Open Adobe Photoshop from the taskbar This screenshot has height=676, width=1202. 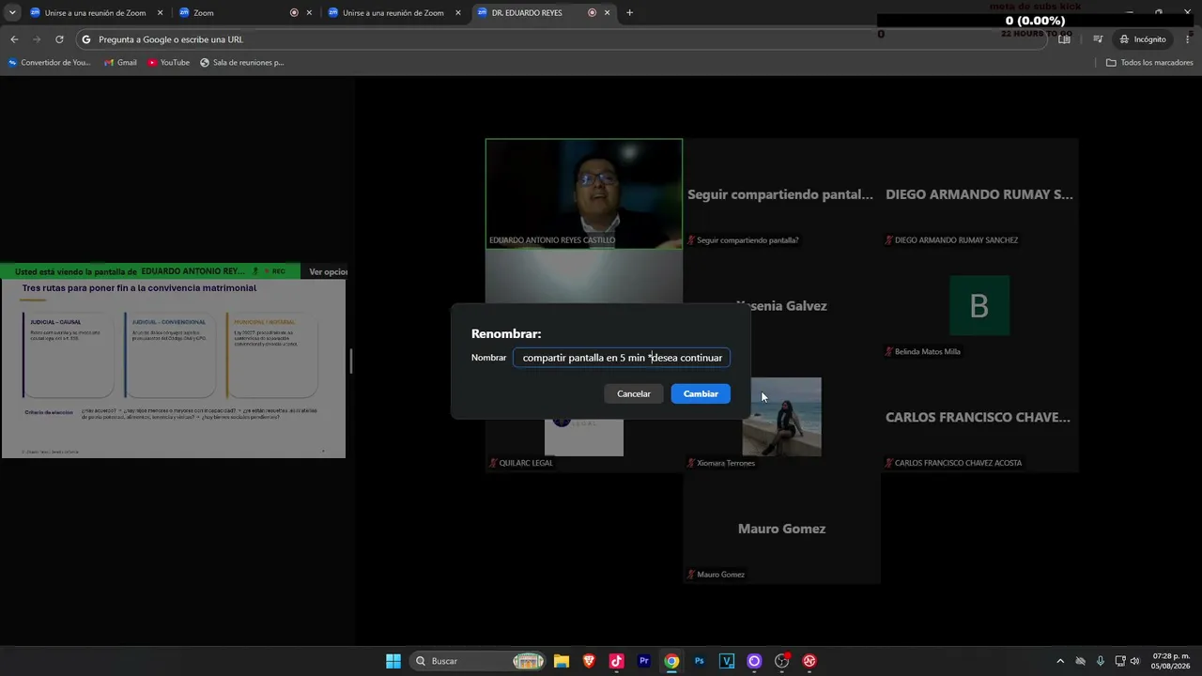[x=700, y=661]
